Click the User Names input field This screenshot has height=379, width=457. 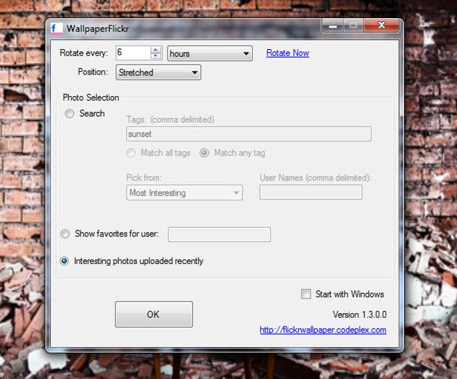click(x=310, y=192)
